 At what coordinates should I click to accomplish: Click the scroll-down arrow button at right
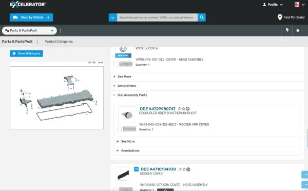(x=305, y=184)
